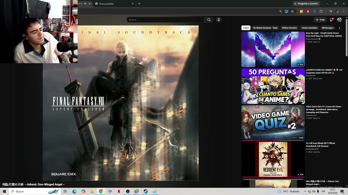Image resolution: width=348 pixels, height=195 pixels.
Task: Open OBS Studio from the taskbar
Action: tap(128, 191)
